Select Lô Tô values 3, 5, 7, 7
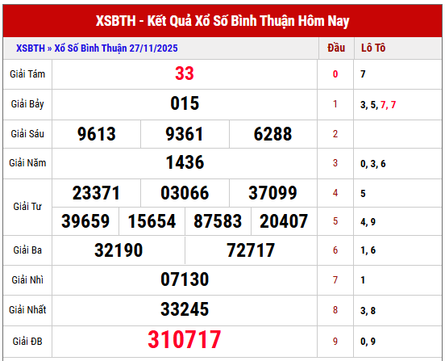Screen dimensions: 445x361 (378, 105)
